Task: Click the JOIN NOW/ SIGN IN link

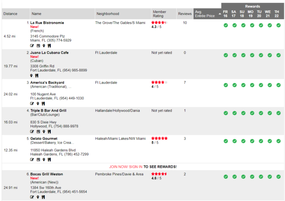Action: click(x=126, y=167)
